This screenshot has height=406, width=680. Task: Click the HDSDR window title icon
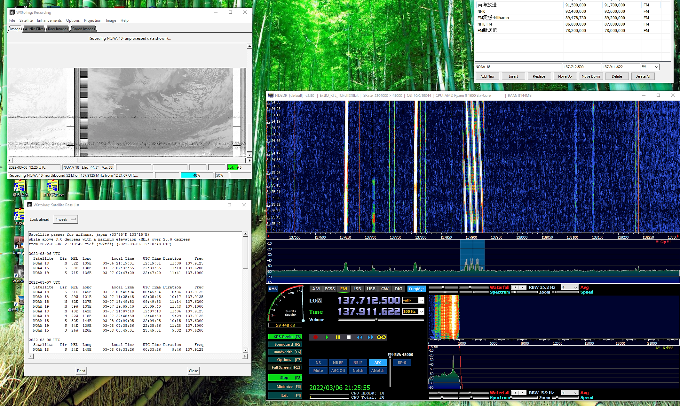[x=271, y=96]
